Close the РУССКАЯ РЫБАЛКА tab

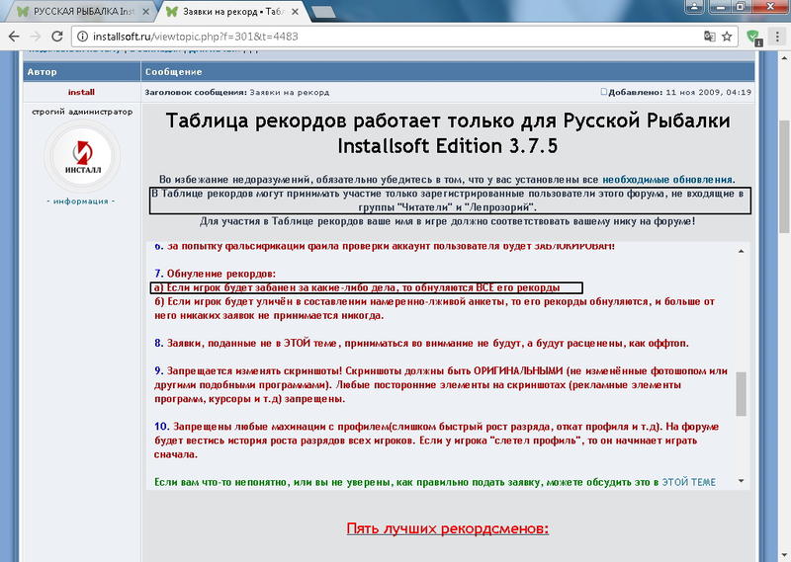145,12
